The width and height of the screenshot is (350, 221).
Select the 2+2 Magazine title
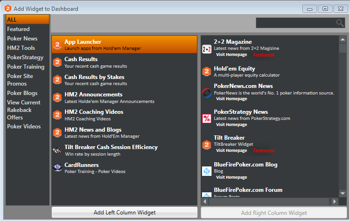click(x=233, y=42)
